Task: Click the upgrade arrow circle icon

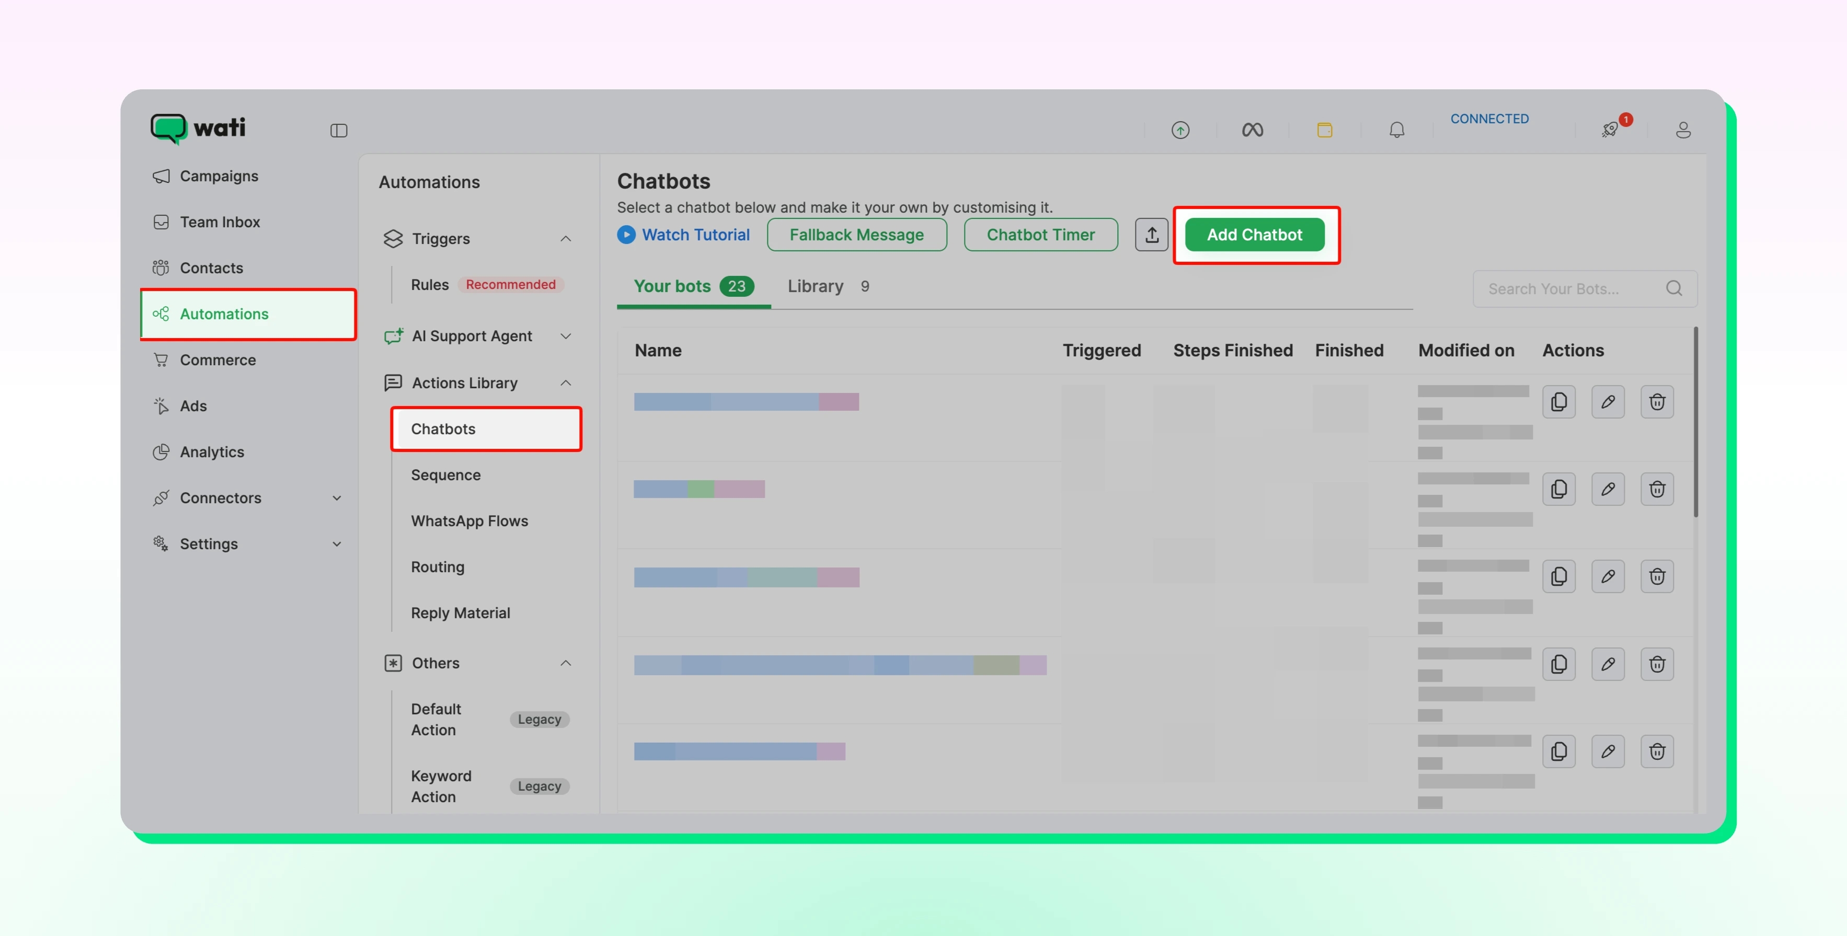Action: tap(1180, 130)
